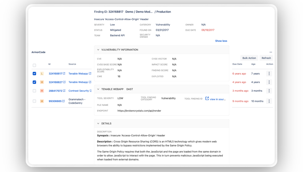Open the ellipsis menu above Bulk Action

pos(271,52)
